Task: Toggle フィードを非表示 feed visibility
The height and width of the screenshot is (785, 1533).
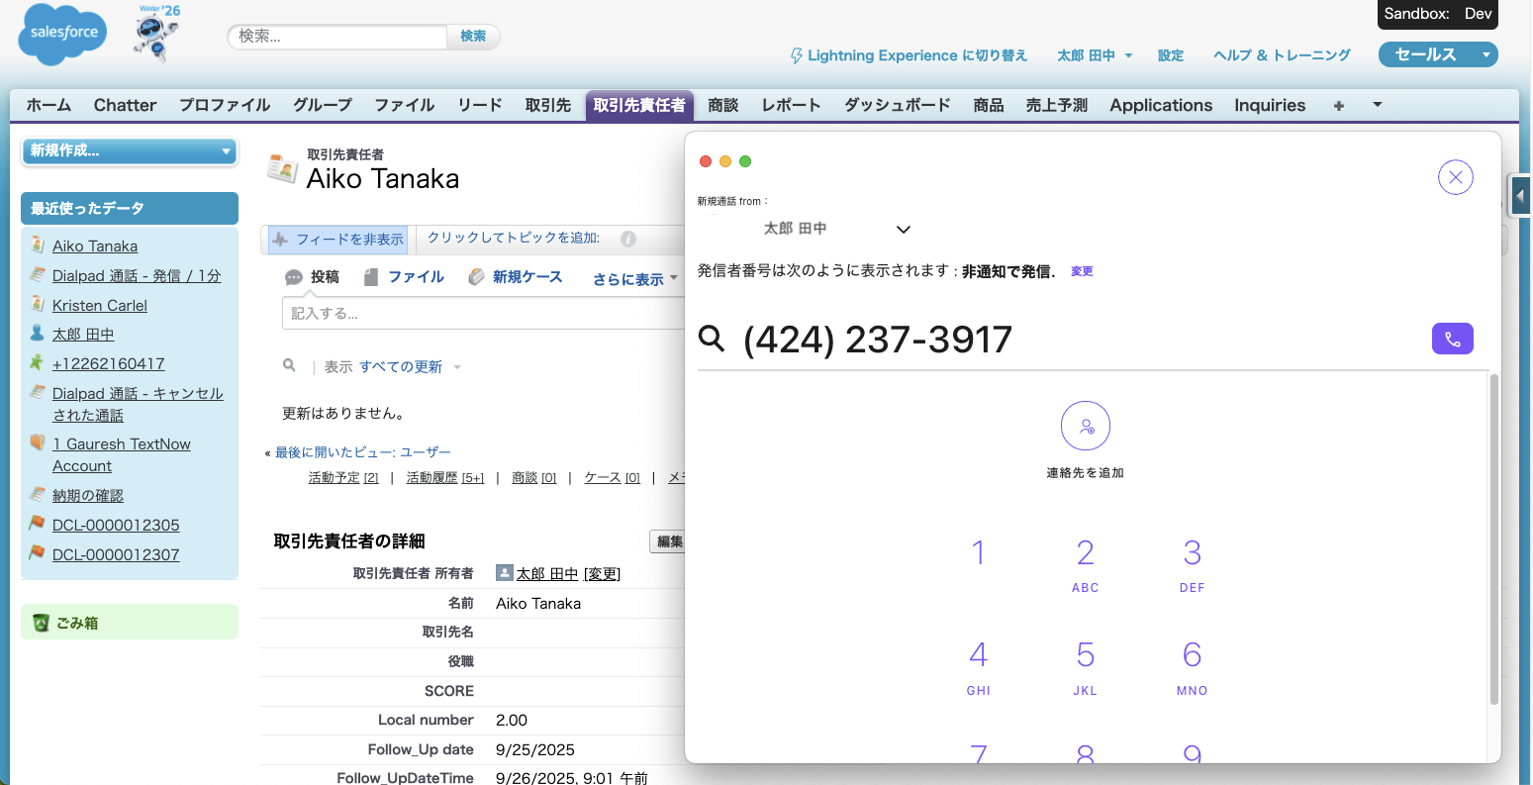Action: click(338, 239)
